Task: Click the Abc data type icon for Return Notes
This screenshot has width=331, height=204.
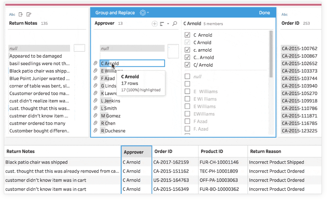Action: (x=12, y=14)
